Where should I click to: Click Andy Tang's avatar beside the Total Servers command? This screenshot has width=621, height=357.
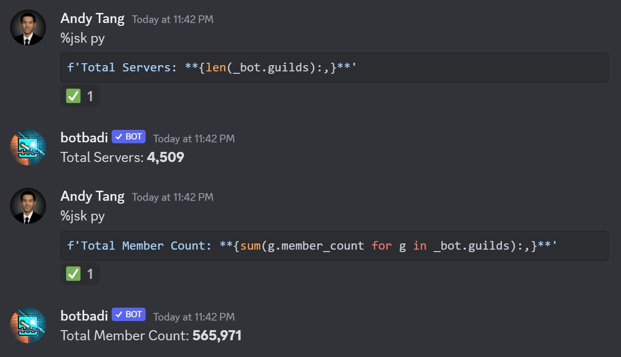click(x=28, y=28)
